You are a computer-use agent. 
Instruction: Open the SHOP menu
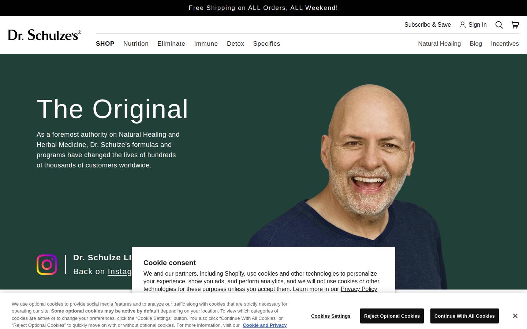(105, 44)
